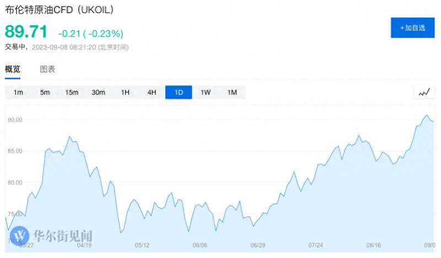The height and width of the screenshot is (258, 441).
Task: Switch to the 图表 chart tab
Action: 47,69
